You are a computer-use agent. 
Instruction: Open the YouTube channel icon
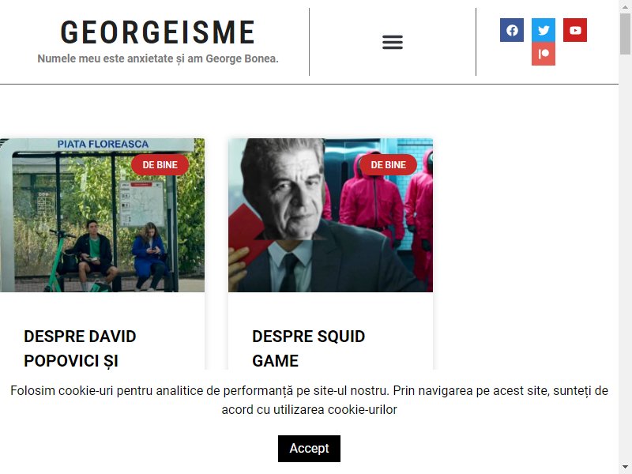pyautogui.click(x=575, y=30)
